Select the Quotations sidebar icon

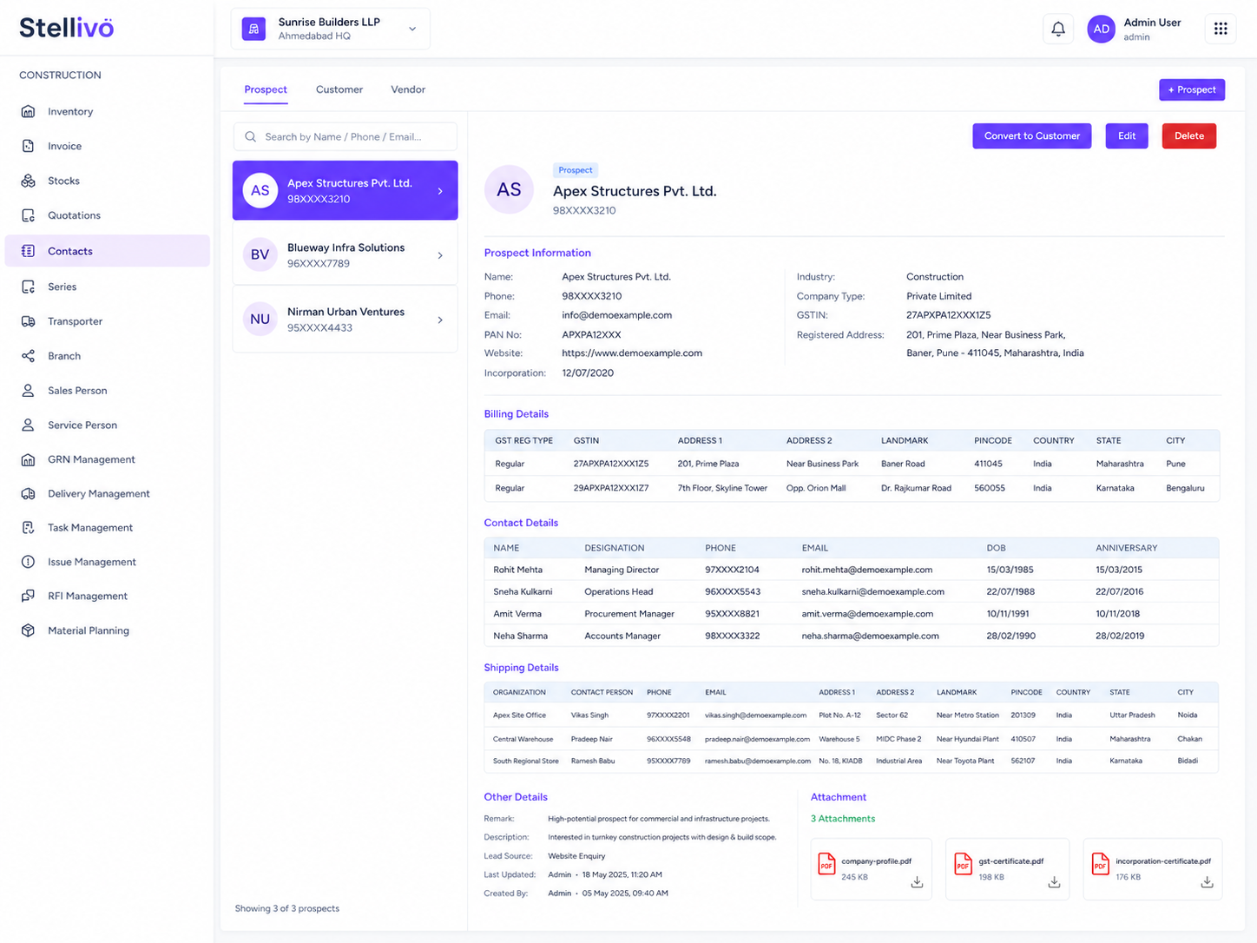coord(28,215)
